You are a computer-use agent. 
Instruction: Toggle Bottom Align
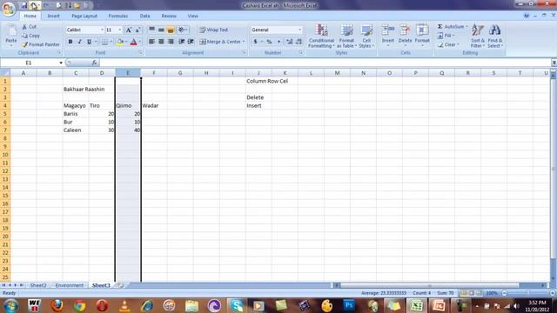171,30
